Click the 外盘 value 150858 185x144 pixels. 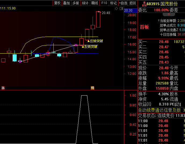pos(162,88)
